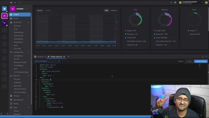Open Deployments under Workloads

click(19, 32)
